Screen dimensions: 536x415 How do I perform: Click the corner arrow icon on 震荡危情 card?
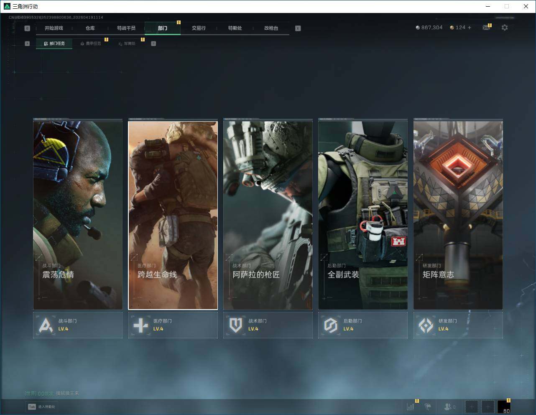[x=39, y=257]
